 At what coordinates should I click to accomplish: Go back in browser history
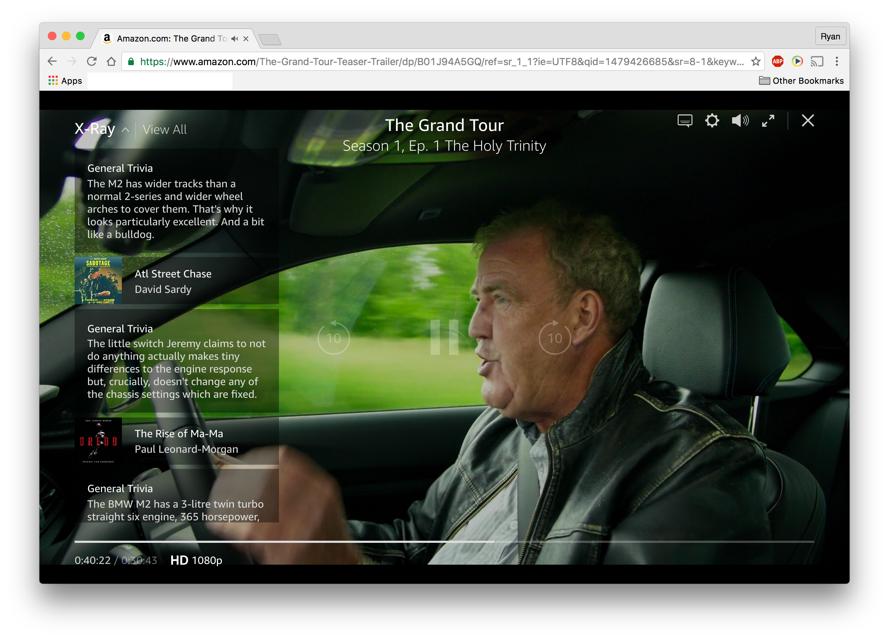point(52,62)
